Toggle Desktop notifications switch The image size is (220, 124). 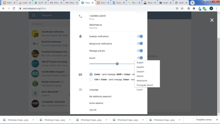coord(140,36)
